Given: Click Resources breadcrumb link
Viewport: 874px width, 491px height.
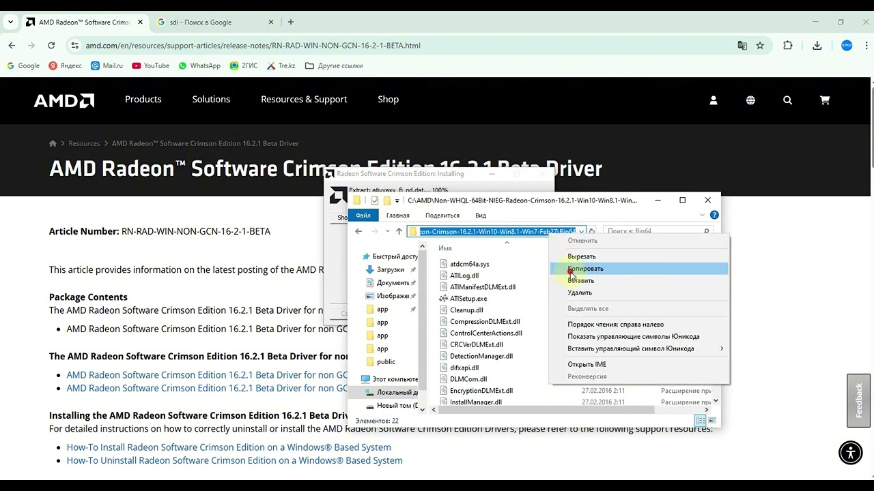Looking at the screenshot, I should [84, 143].
